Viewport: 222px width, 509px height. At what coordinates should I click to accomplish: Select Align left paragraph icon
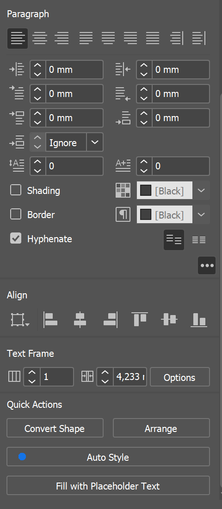[x=18, y=39]
